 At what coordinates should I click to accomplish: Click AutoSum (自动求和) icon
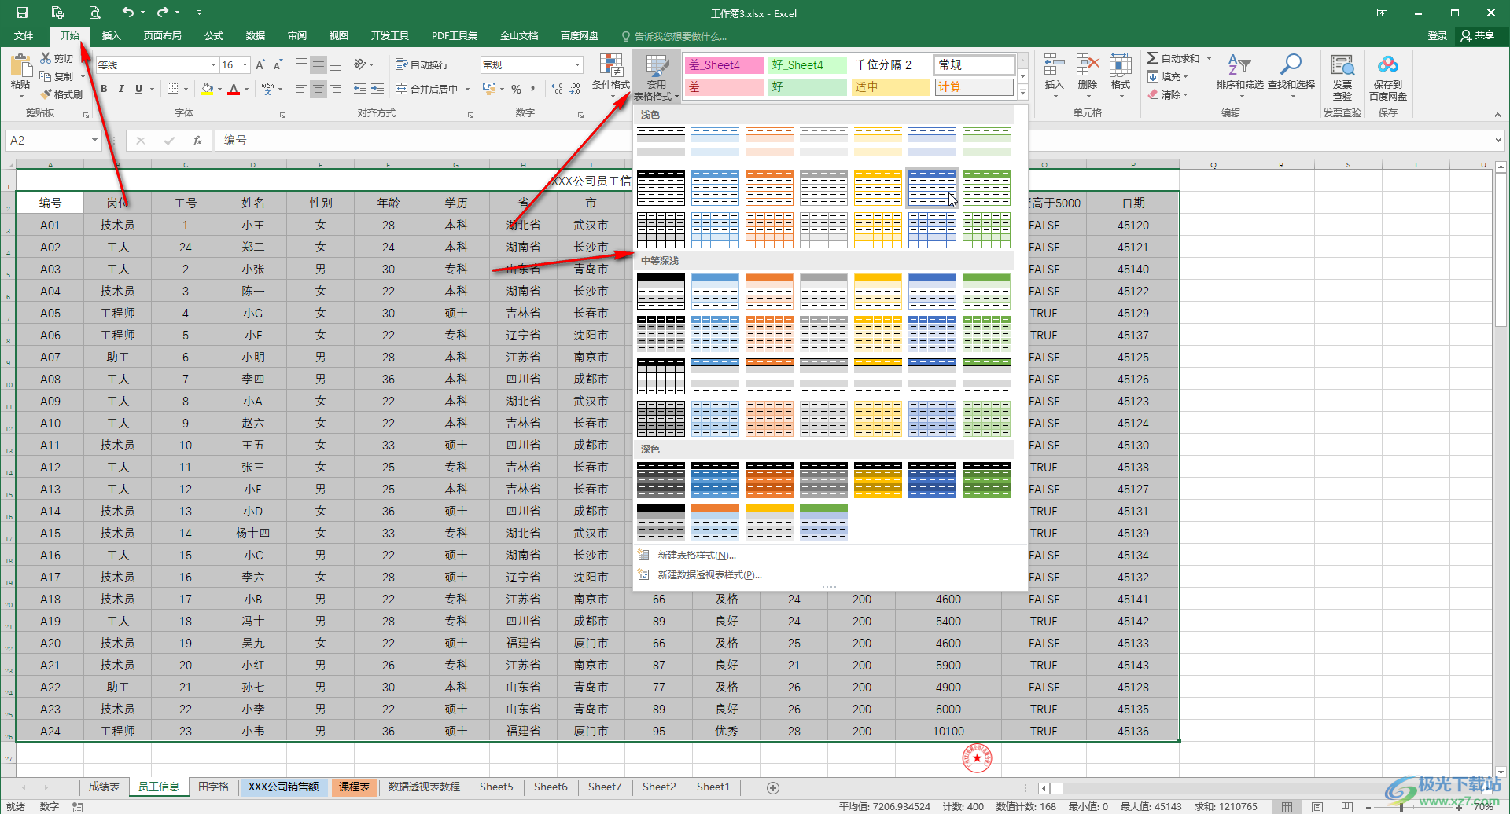[x=1153, y=58]
